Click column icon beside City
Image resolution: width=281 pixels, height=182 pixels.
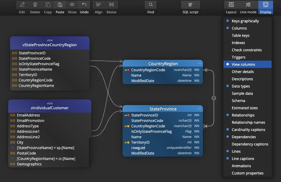(x=13, y=142)
